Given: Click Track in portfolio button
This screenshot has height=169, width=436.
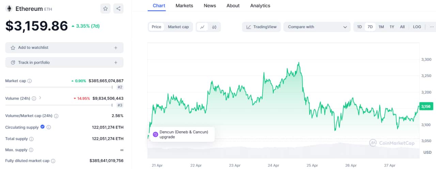Looking at the screenshot, I should (x=64, y=63).
